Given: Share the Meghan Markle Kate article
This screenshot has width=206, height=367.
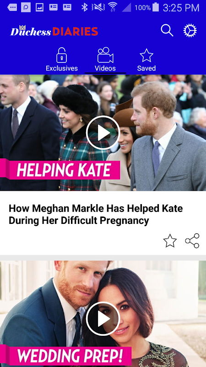Looking at the screenshot, I should [x=192, y=240].
